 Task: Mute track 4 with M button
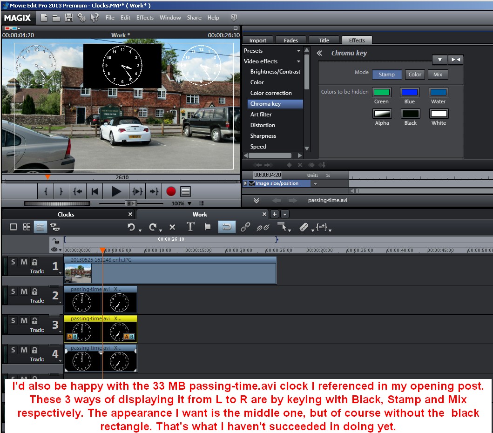pos(24,350)
